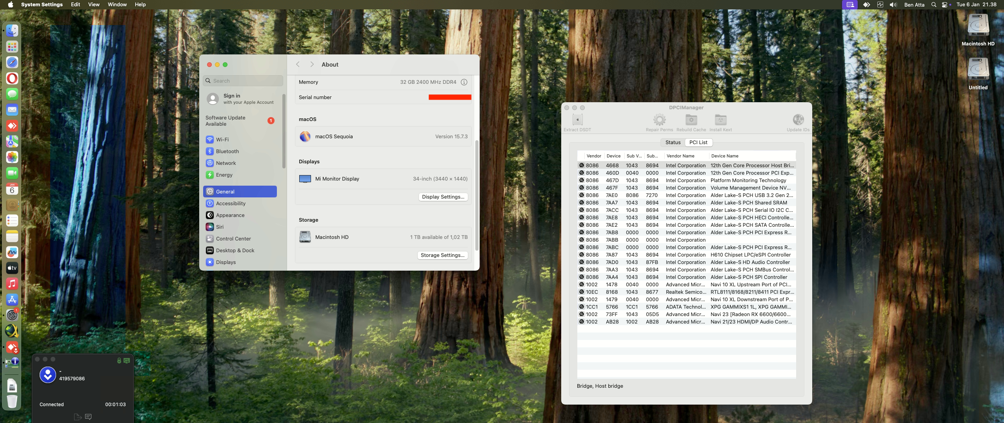The width and height of the screenshot is (1004, 423).
Task: Open Ben Atta user menu
Action: (914, 5)
